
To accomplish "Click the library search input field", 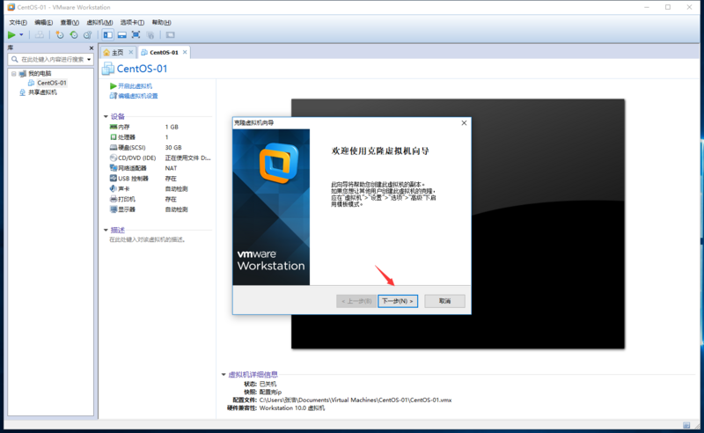I will pyautogui.click(x=50, y=59).
